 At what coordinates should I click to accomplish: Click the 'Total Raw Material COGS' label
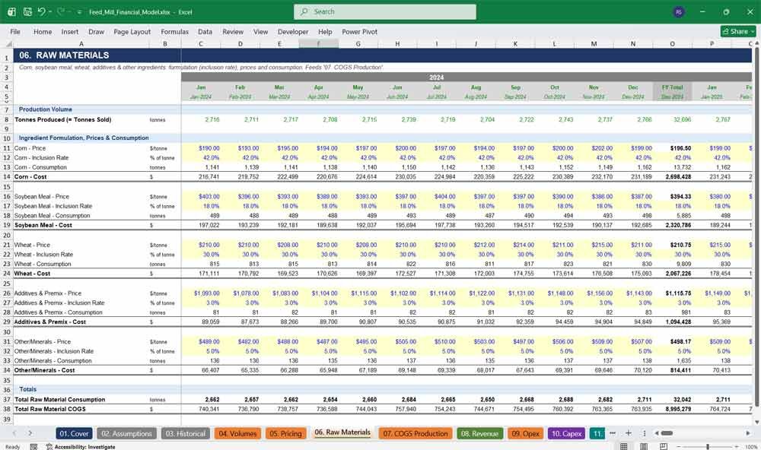click(50, 409)
